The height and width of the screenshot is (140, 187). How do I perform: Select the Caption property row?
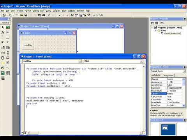pos(167,94)
